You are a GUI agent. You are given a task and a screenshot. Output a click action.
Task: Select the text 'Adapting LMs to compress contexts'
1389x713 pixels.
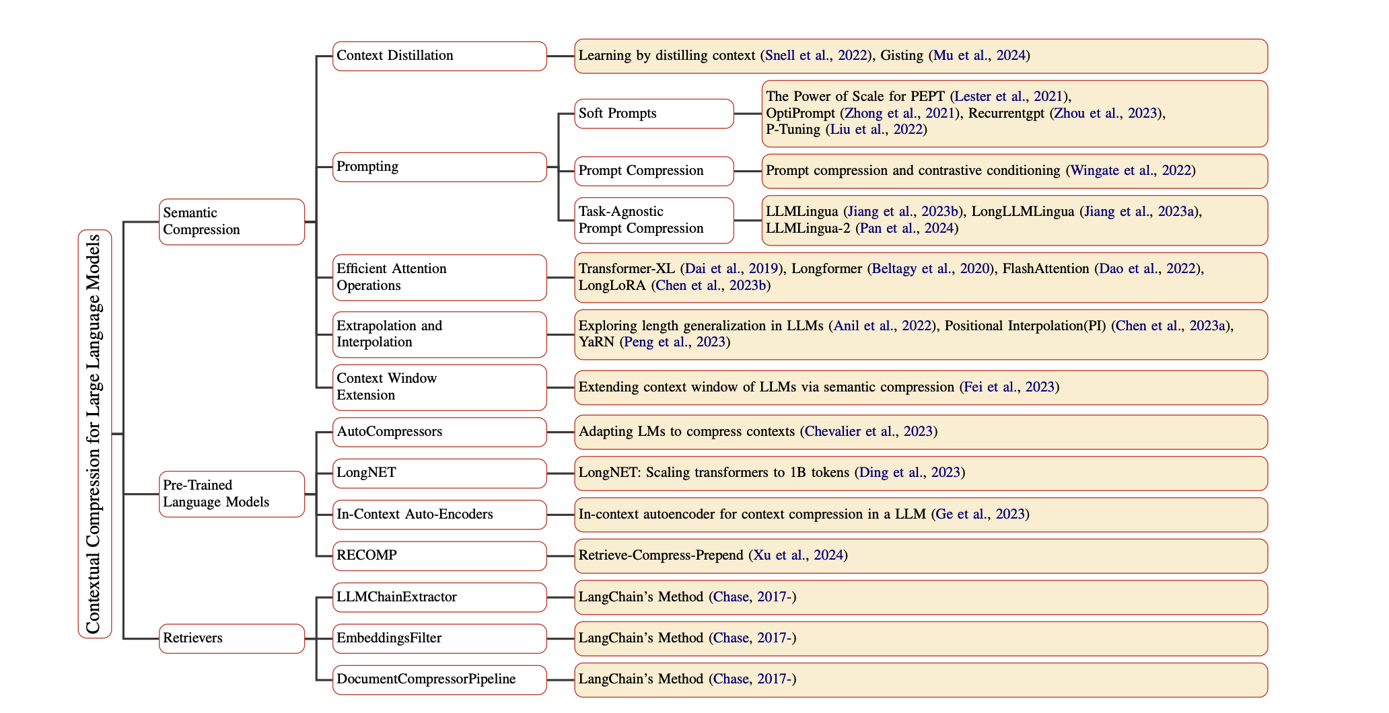point(687,432)
